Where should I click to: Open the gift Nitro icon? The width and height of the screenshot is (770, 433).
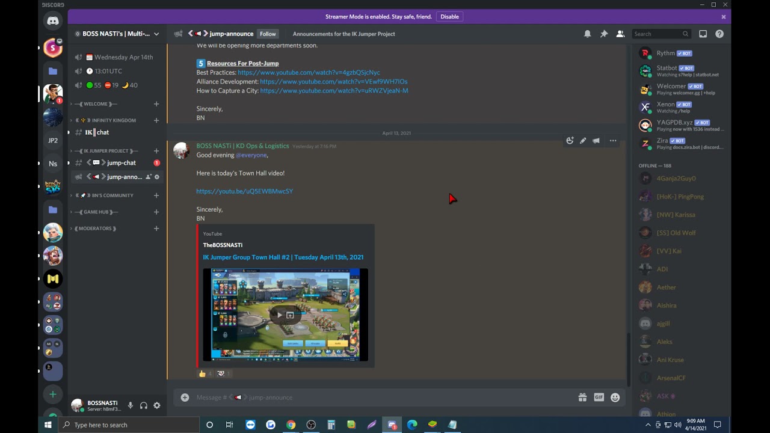[x=582, y=398]
